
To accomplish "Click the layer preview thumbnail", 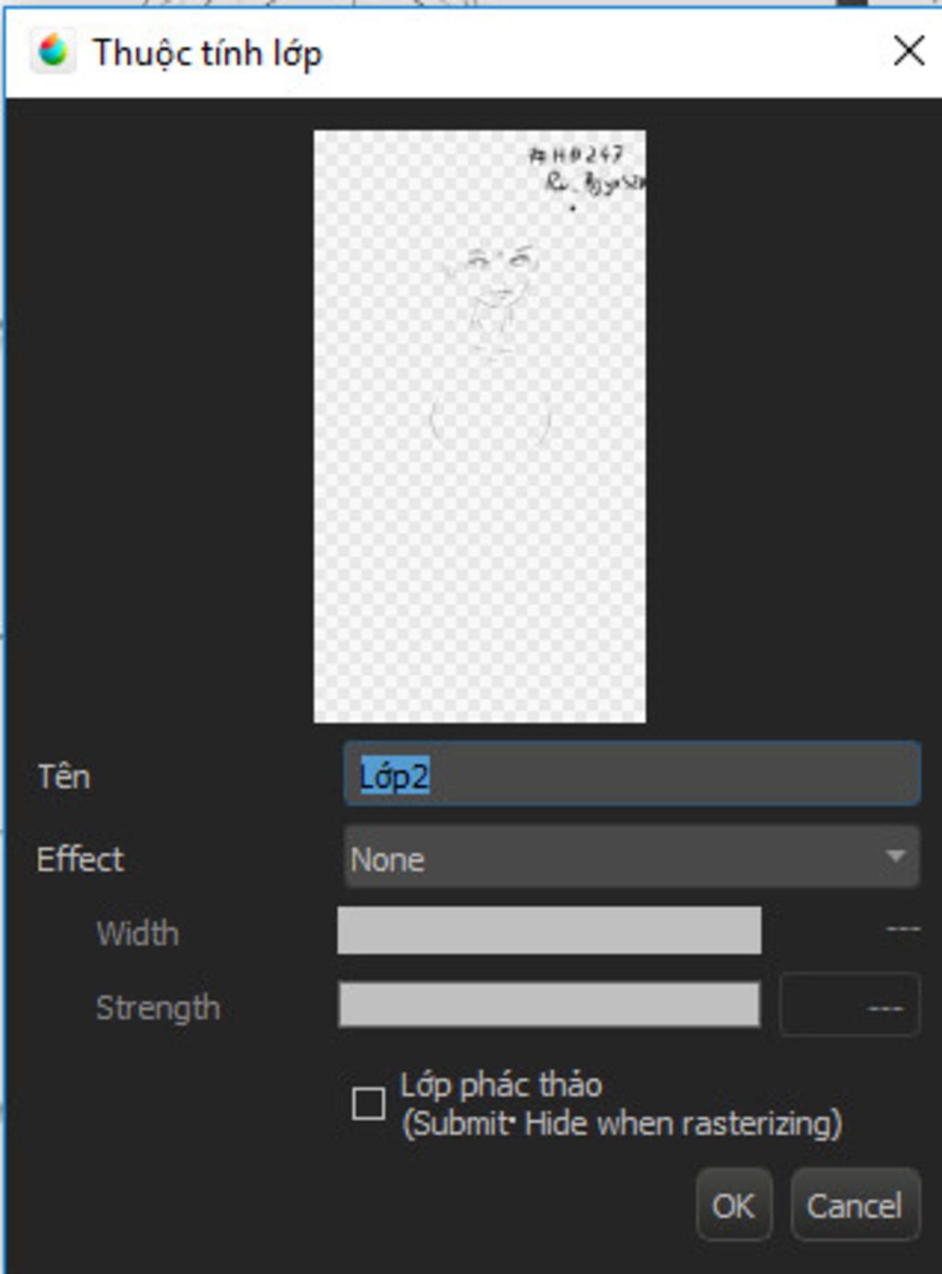I will 479,426.
